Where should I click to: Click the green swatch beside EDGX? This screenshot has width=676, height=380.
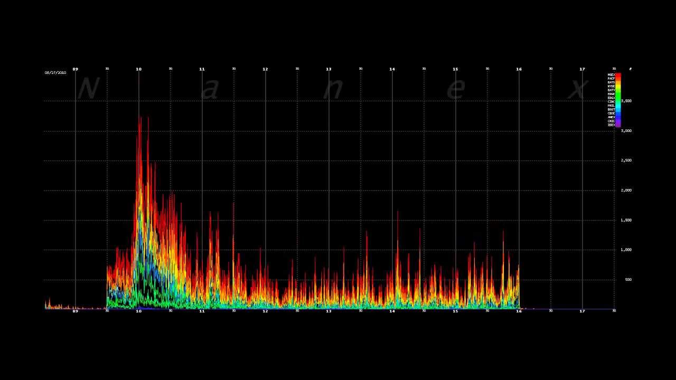click(x=618, y=98)
